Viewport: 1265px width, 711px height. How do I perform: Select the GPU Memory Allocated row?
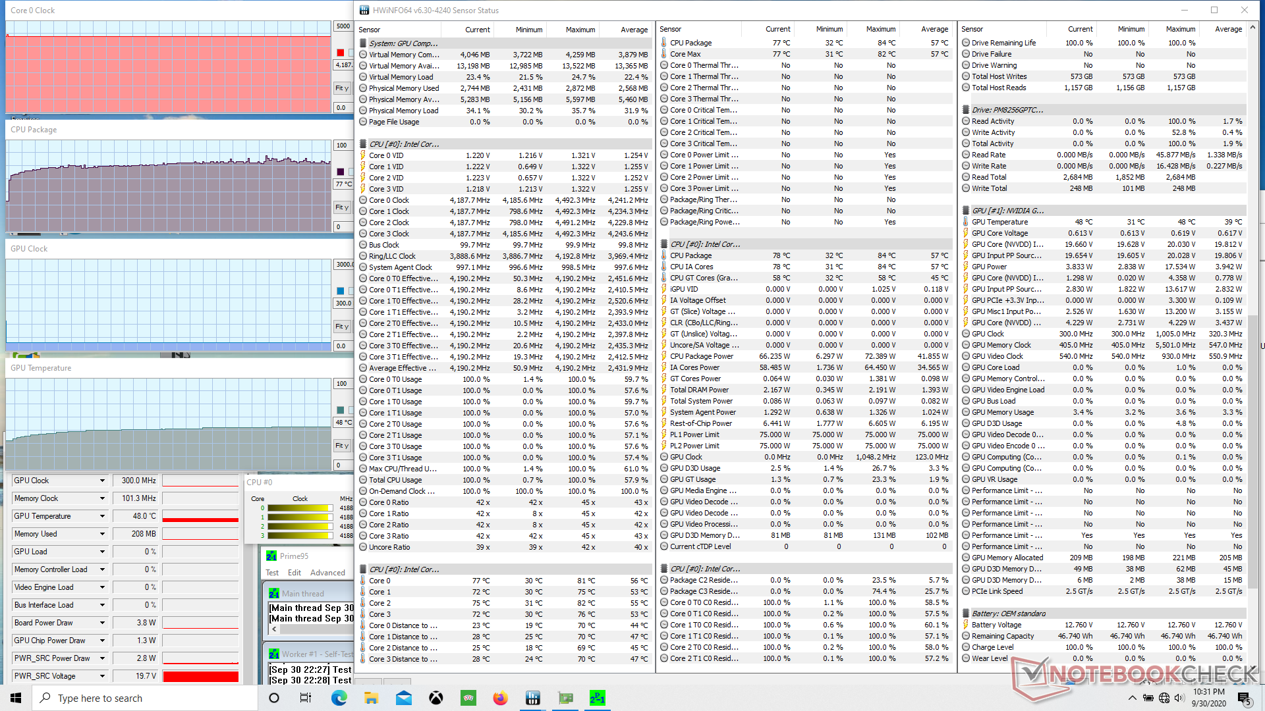pos(1104,558)
